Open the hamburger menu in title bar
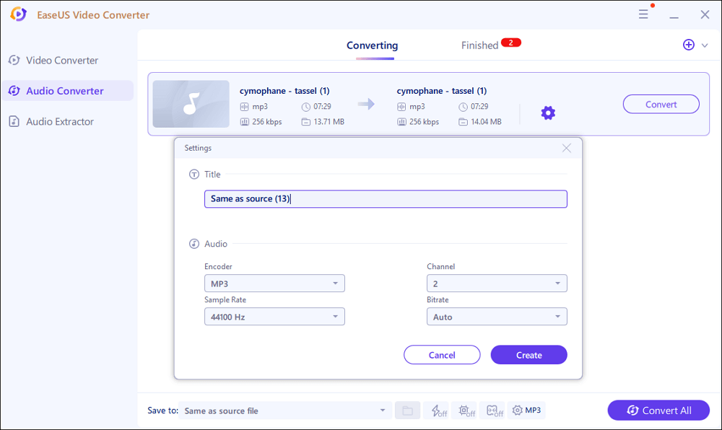Viewport: 722px width, 430px height. pyautogui.click(x=643, y=14)
